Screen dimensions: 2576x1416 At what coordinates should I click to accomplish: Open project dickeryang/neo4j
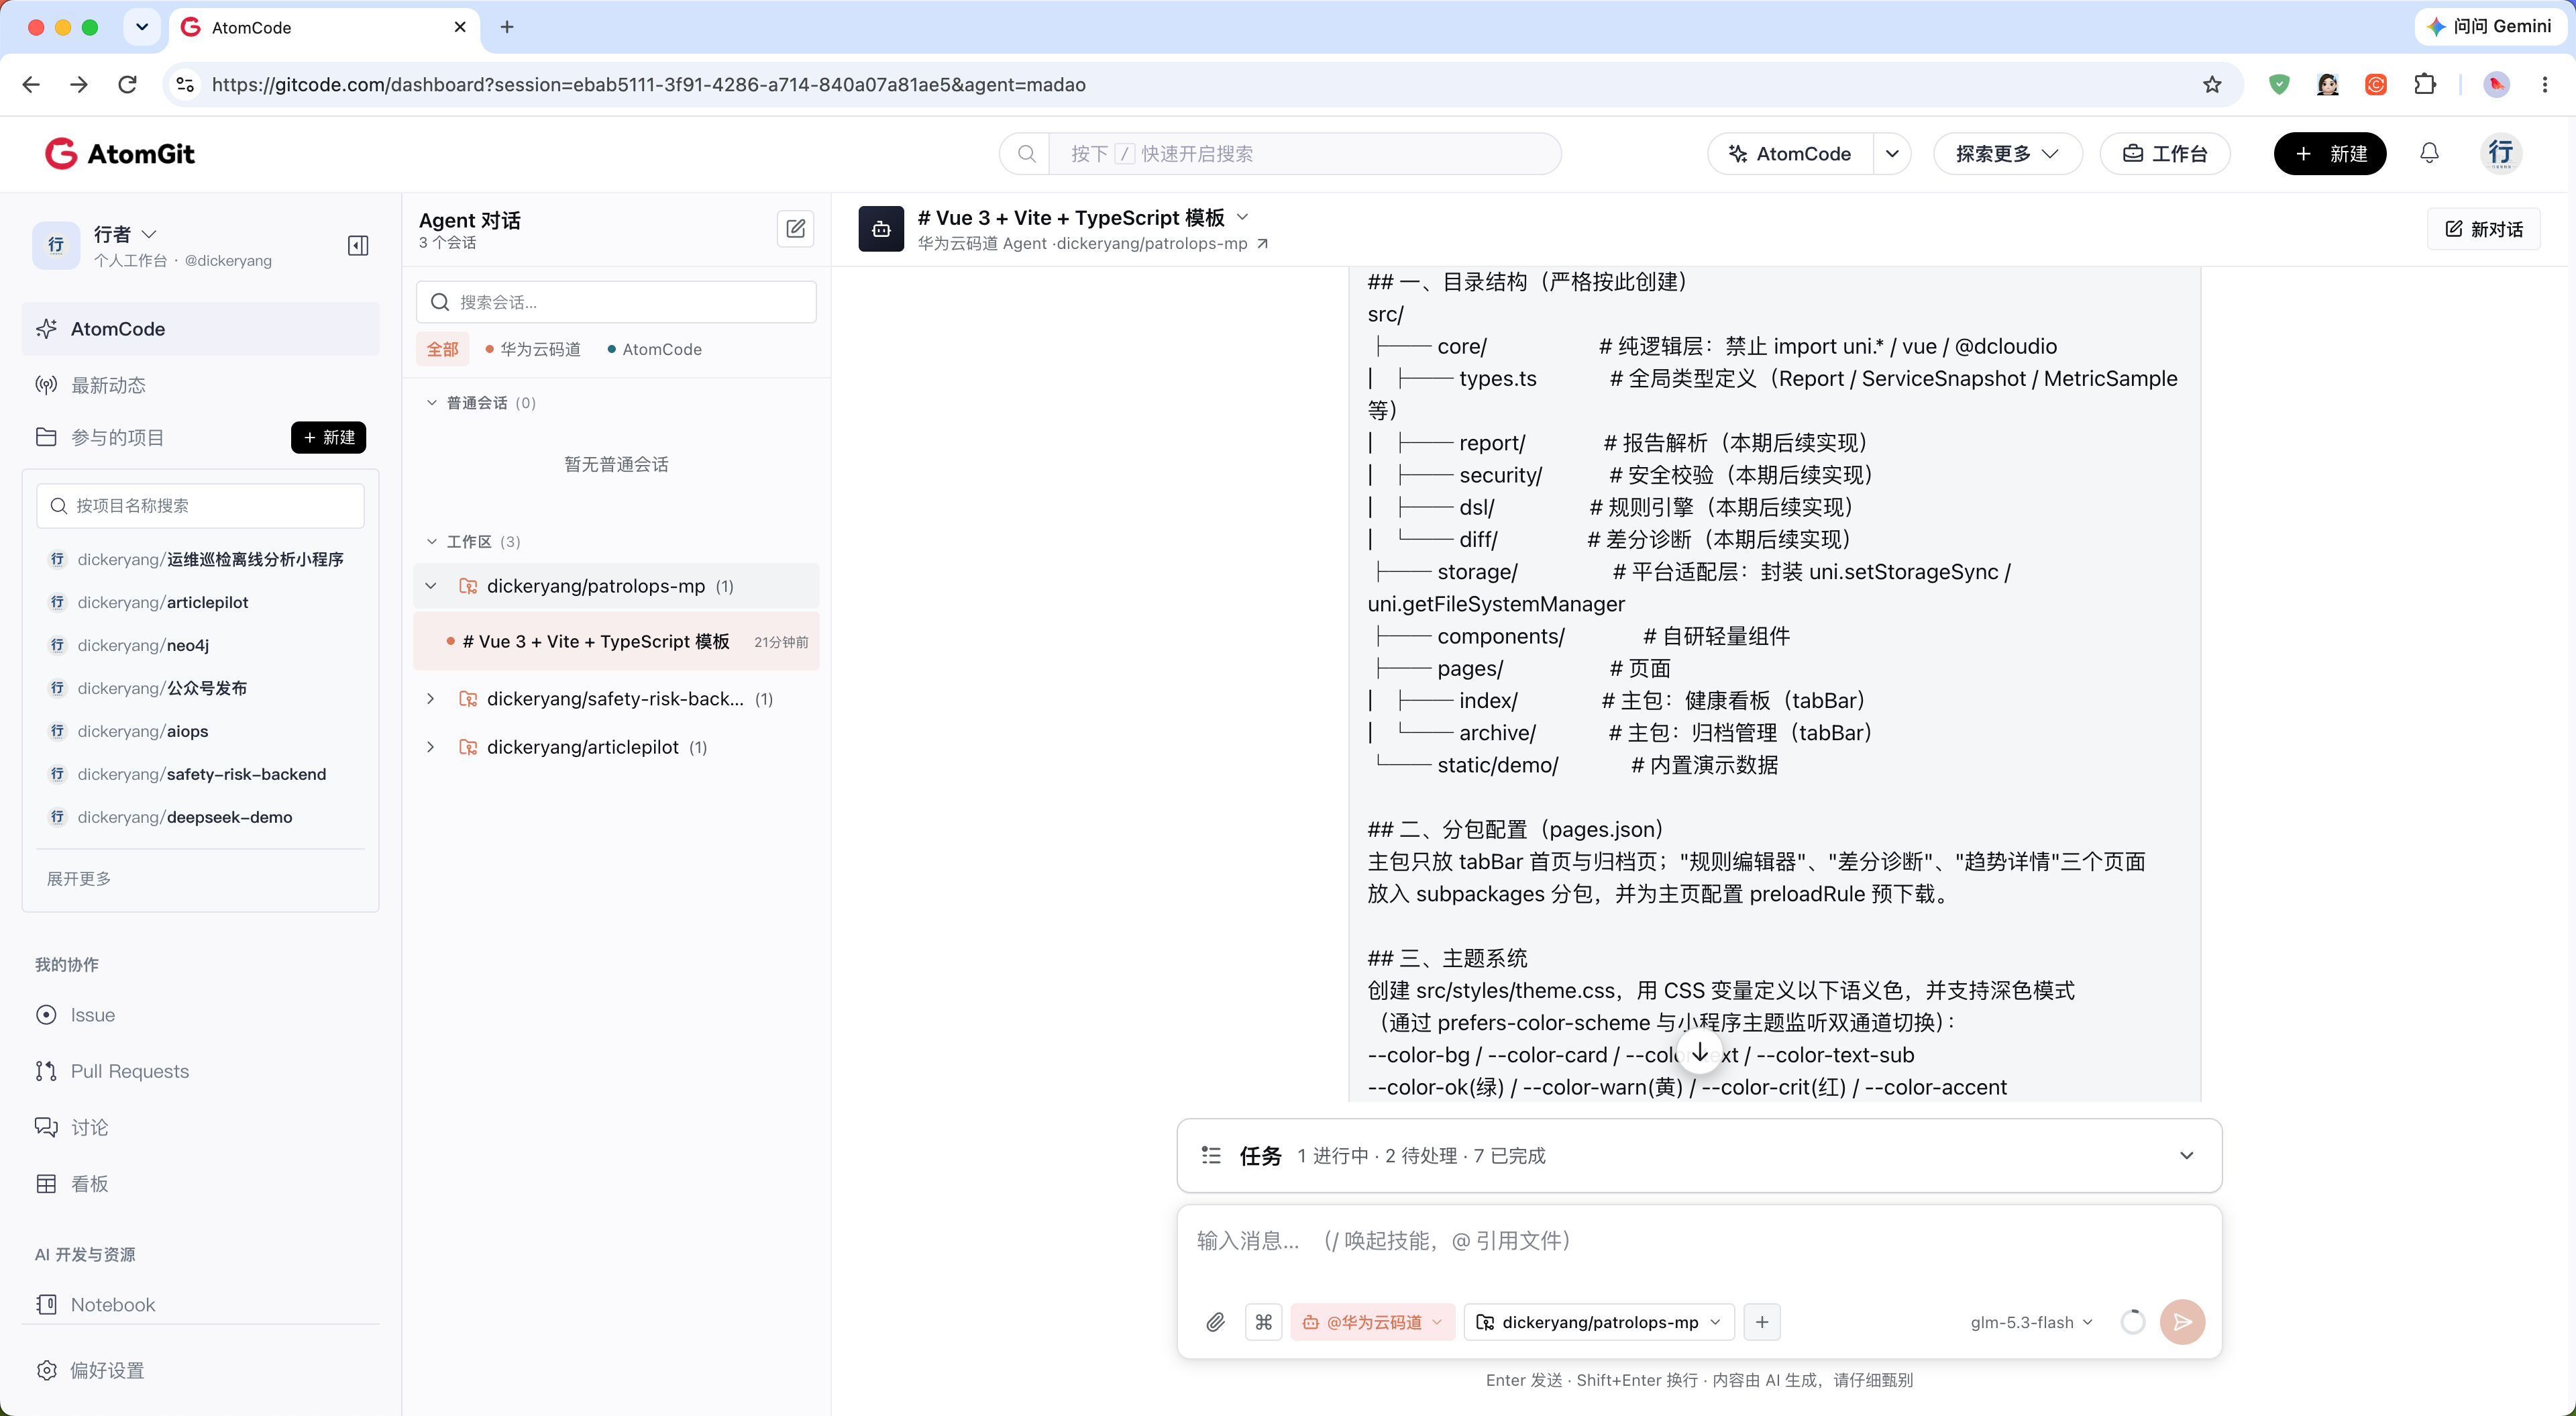point(143,646)
